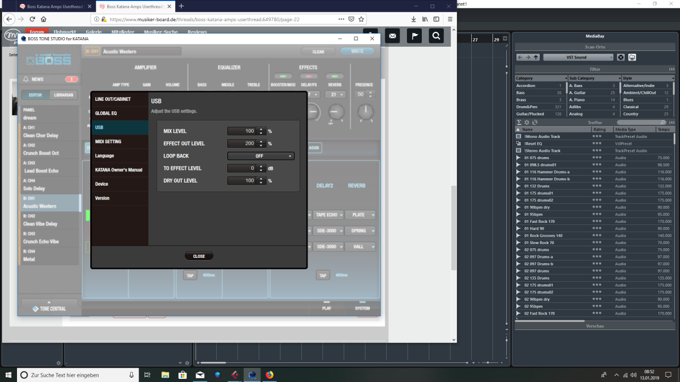Screen dimensions: 680x382
Task: Click the MediaBay remove scan location X icon
Action: (x=620, y=57)
